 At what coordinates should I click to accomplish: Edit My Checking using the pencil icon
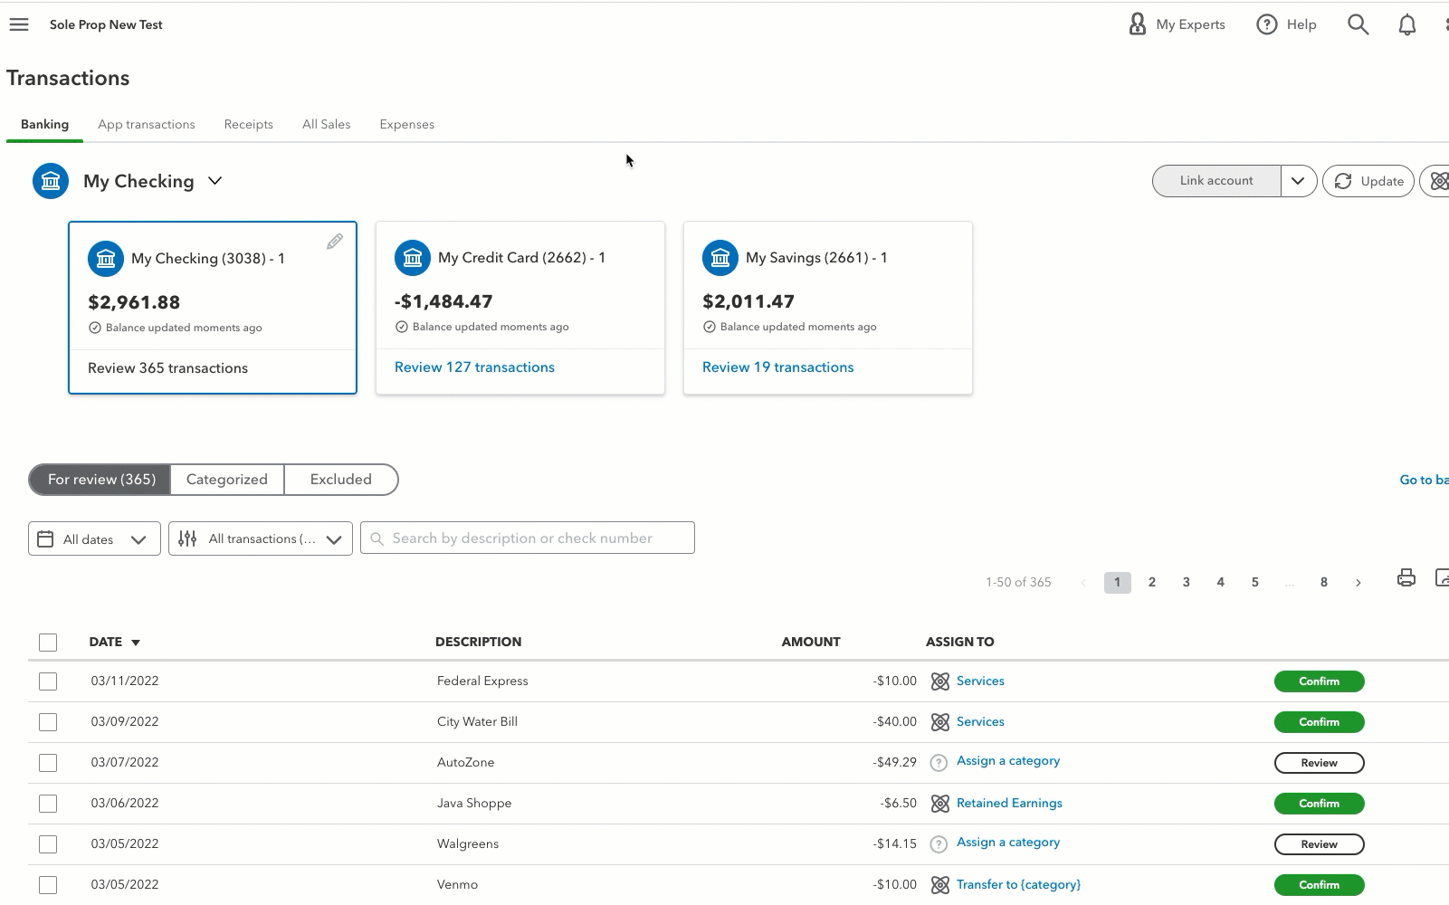pos(334,241)
